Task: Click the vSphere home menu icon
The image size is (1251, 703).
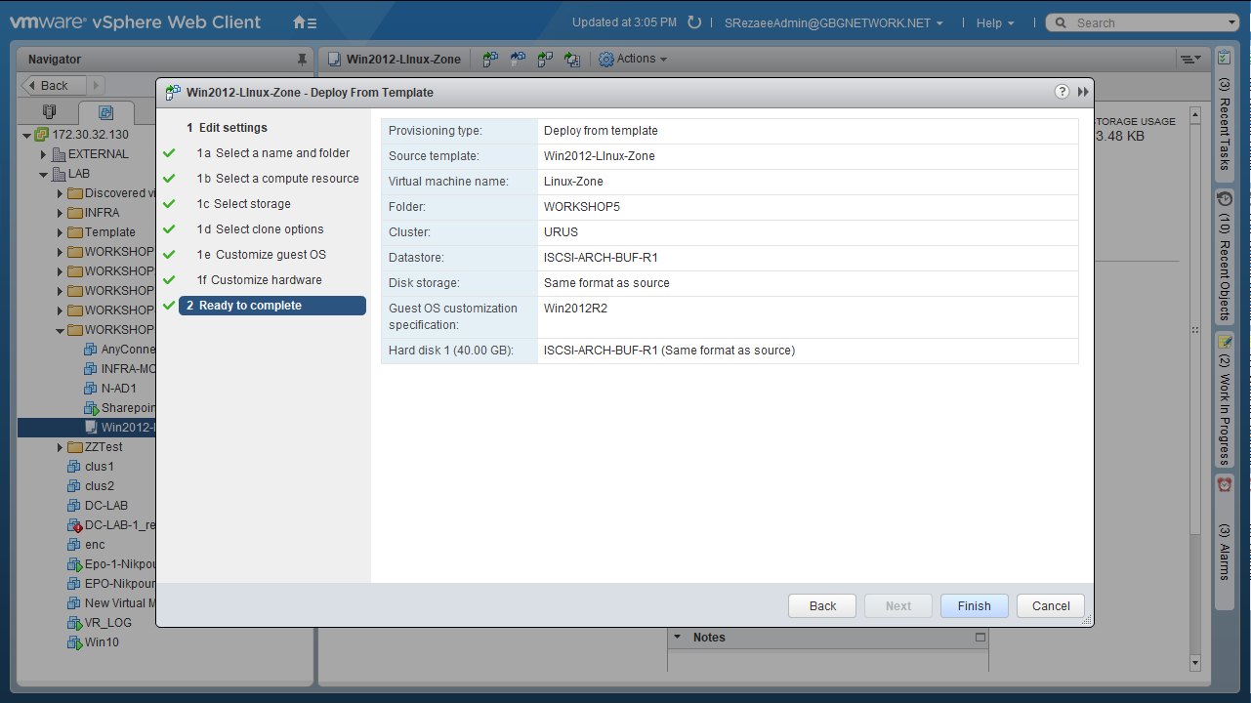Action: tap(305, 22)
